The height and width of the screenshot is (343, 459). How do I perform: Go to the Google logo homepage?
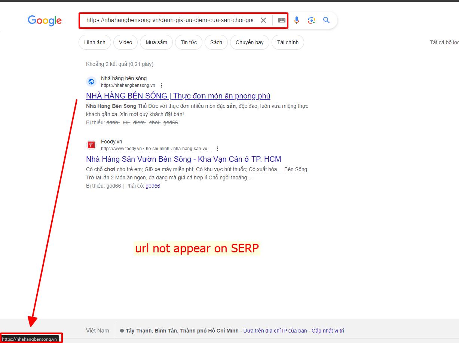(45, 20)
